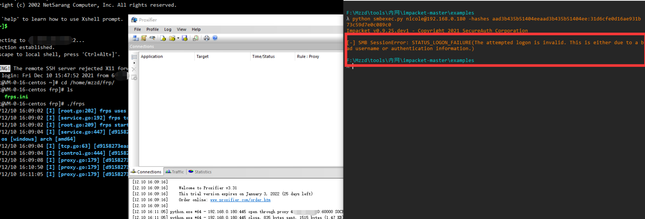The image size is (645, 219).
Task: Click the 'python smbexec.py' command line
Action: (494, 22)
